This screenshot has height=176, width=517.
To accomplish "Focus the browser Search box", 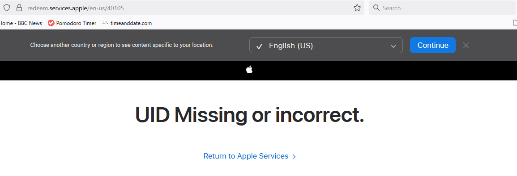I will coord(442,8).
